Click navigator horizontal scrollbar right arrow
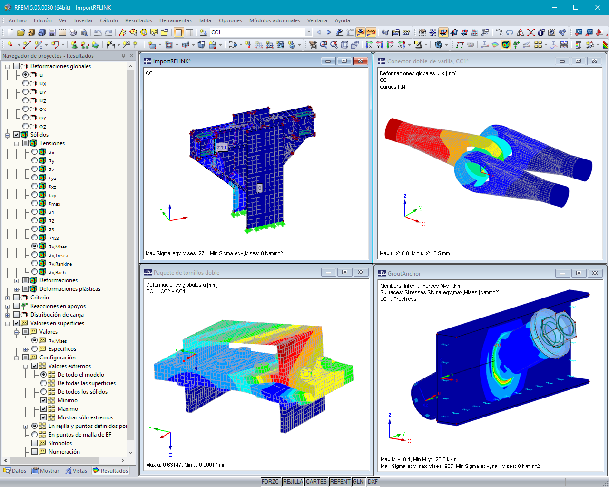This screenshot has height=487, width=609. 123,460
